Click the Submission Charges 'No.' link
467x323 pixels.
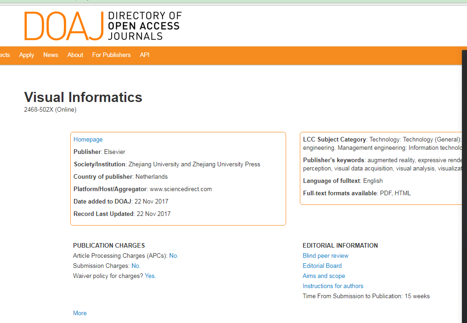(x=136, y=266)
